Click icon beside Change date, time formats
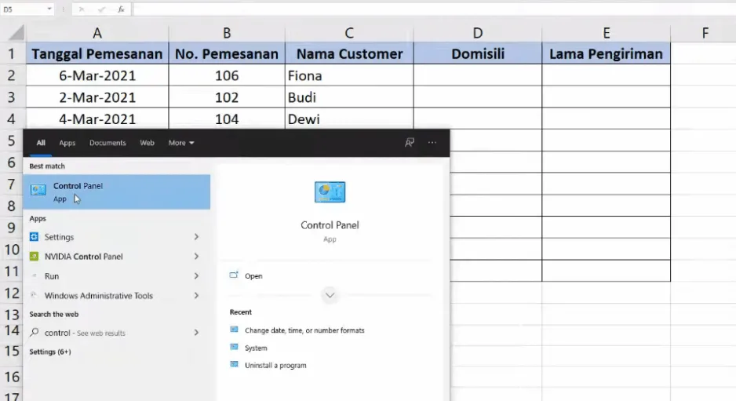This screenshot has height=401, width=736. click(x=234, y=330)
